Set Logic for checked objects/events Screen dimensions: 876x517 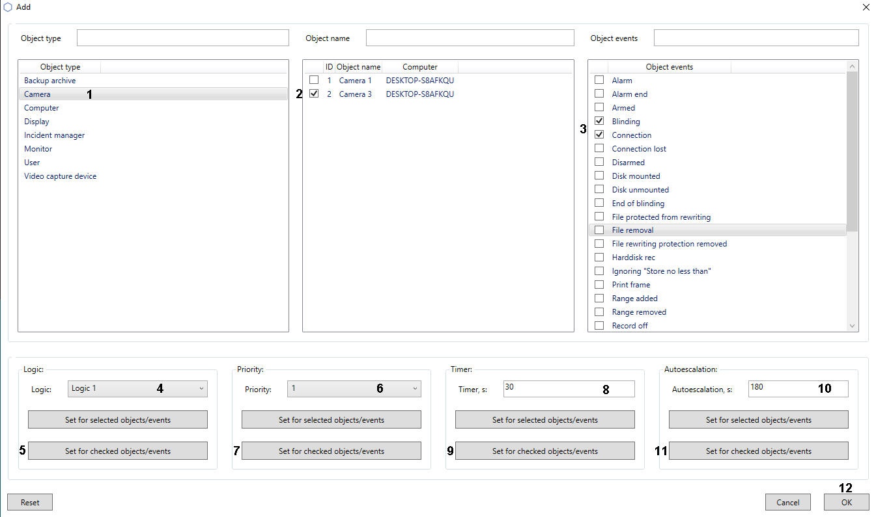pos(118,451)
